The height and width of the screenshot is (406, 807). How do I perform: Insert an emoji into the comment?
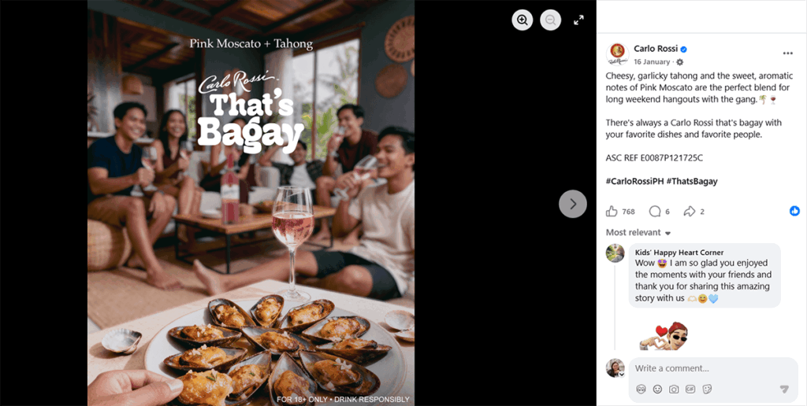[x=657, y=389]
